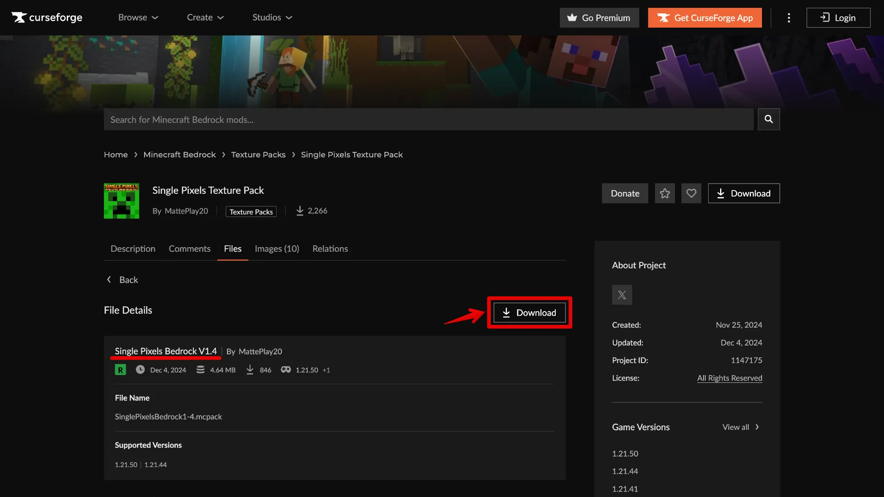The image size is (884, 497).
Task: Click View all game versions
Action: (x=741, y=427)
